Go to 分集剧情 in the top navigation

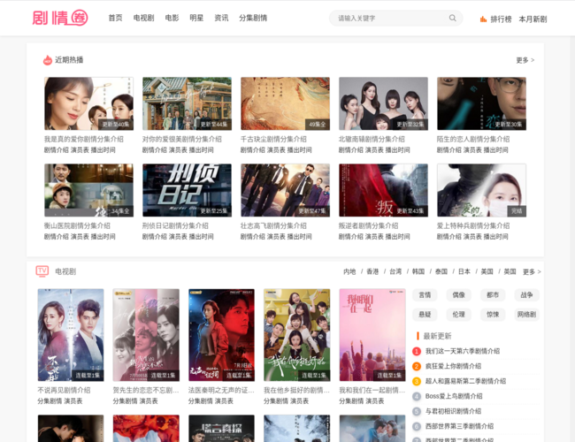click(x=253, y=18)
